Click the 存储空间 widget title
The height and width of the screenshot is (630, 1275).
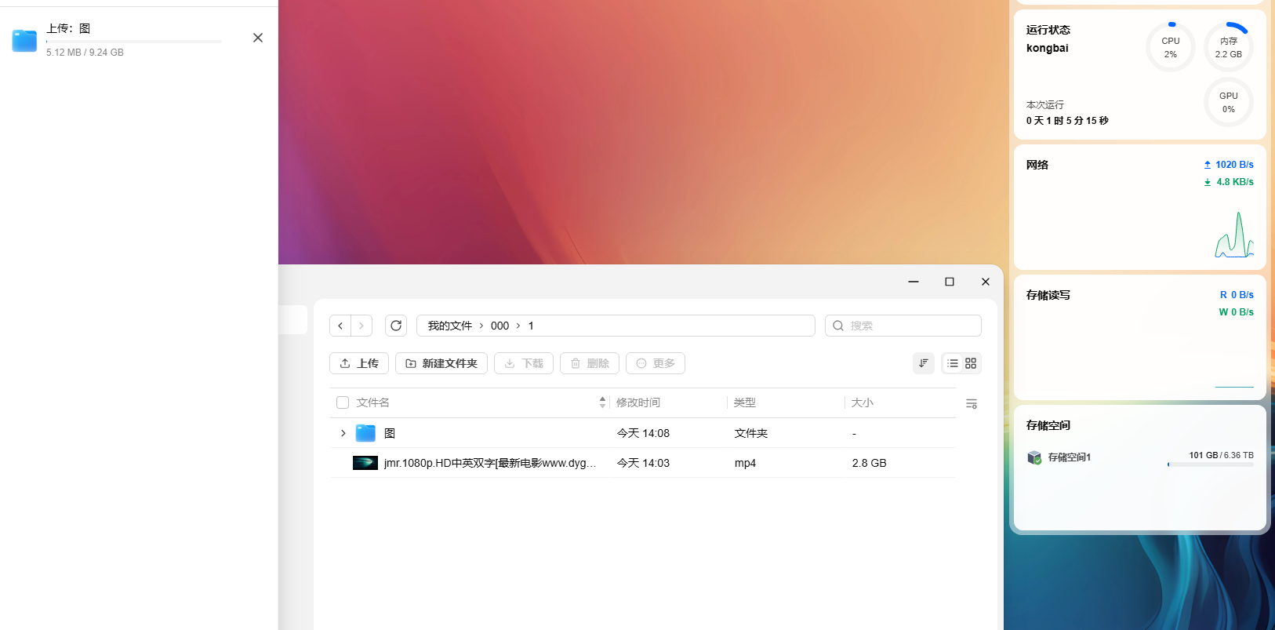(1048, 425)
